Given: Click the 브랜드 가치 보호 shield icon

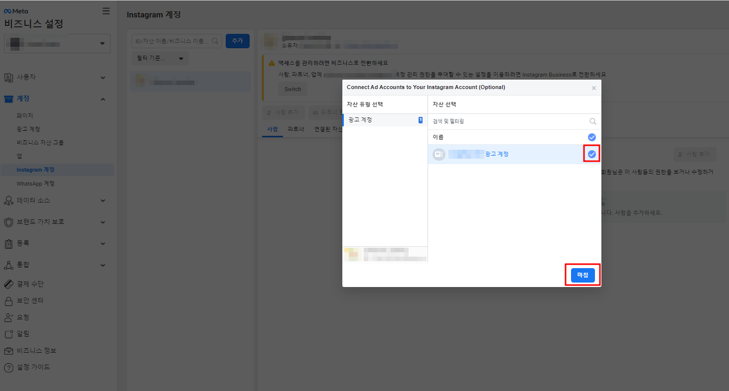Looking at the screenshot, I should 8,222.
